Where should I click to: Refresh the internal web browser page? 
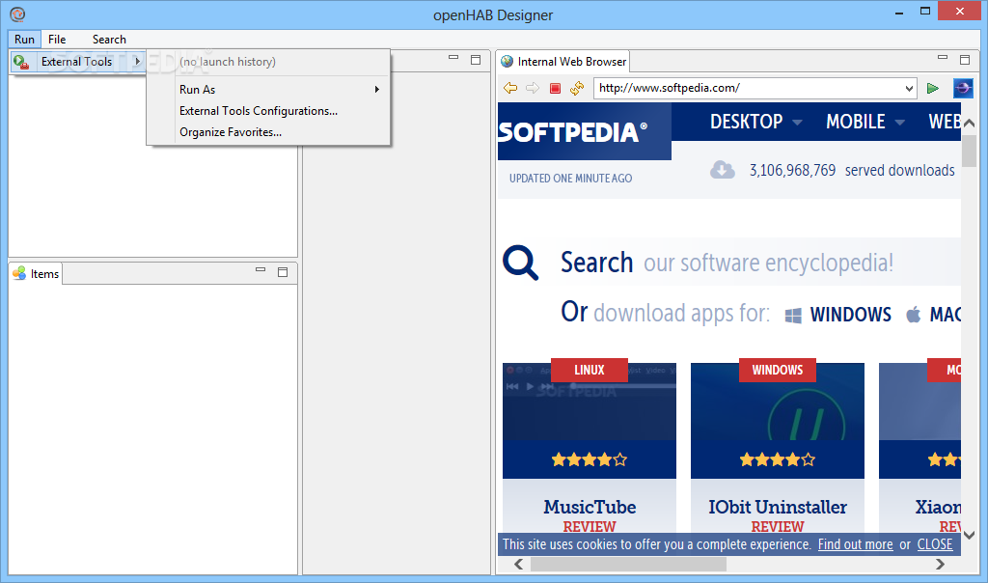point(577,88)
